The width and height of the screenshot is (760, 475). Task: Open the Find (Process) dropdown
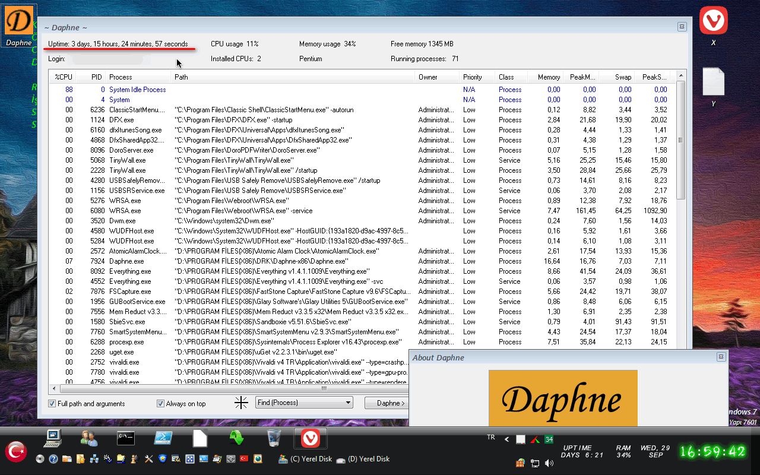tap(304, 403)
